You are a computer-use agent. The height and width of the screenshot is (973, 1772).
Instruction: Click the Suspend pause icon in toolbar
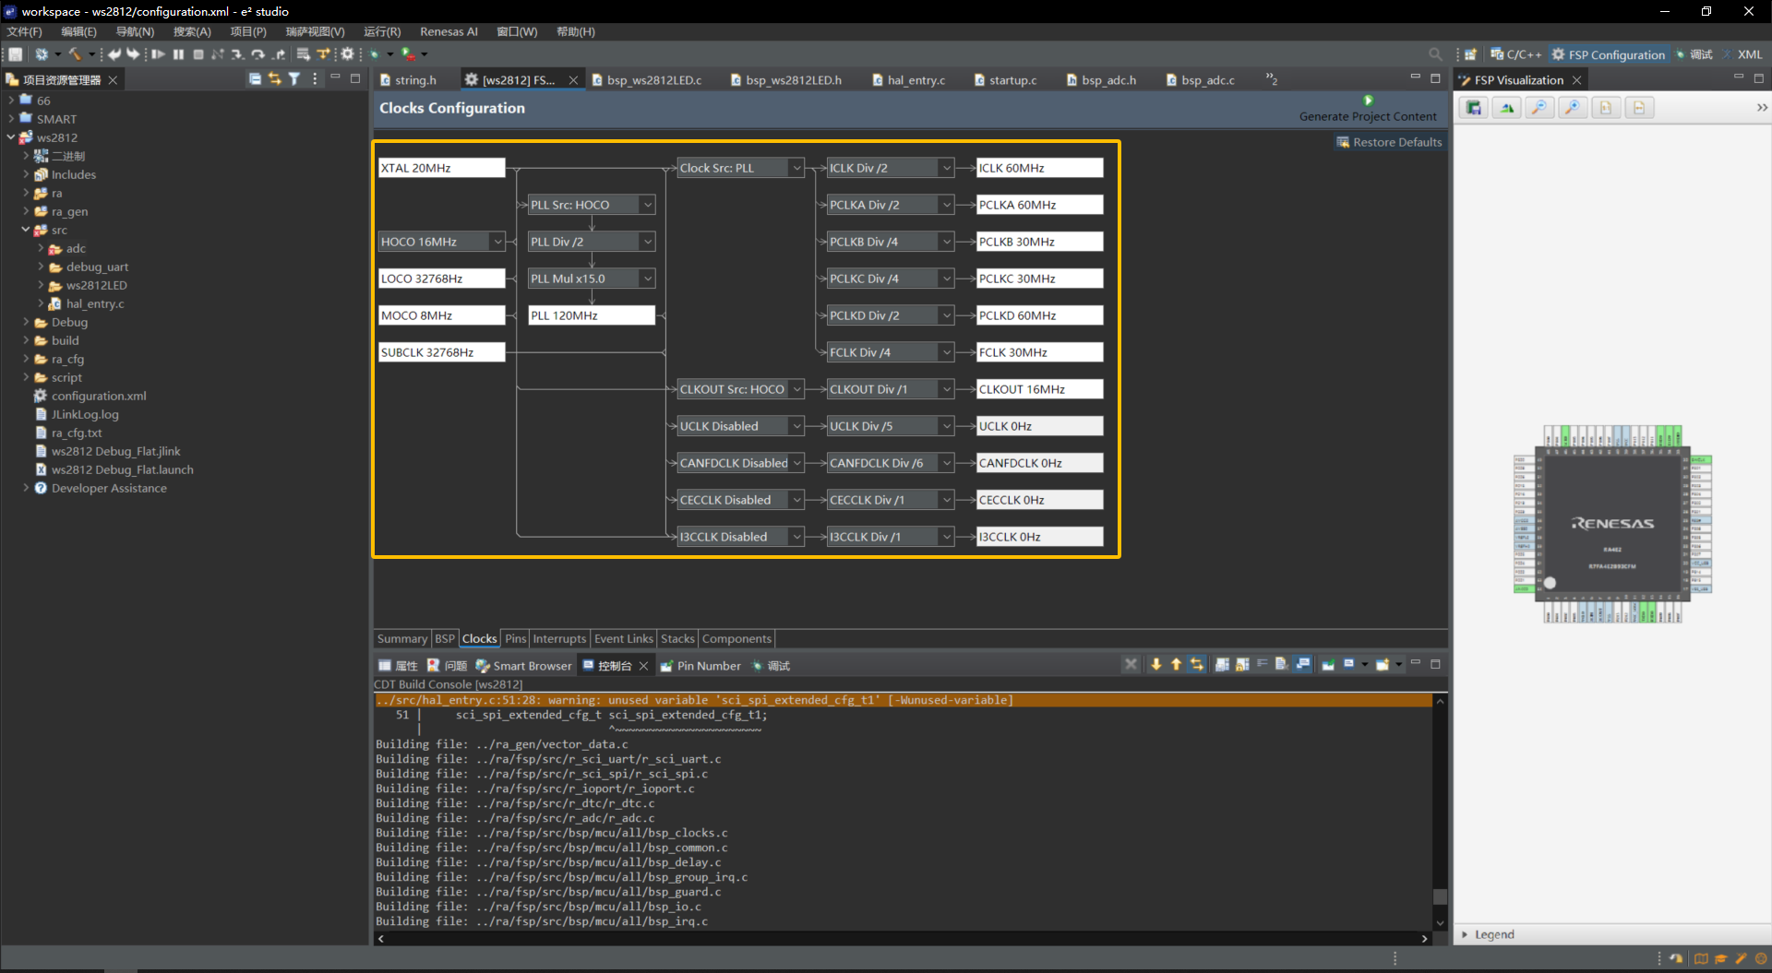pos(178,54)
